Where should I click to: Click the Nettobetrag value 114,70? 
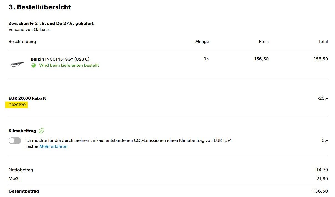click(x=321, y=170)
